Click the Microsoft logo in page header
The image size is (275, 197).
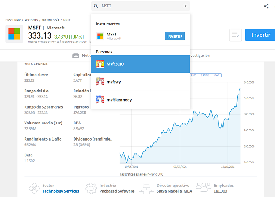point(14,34)
